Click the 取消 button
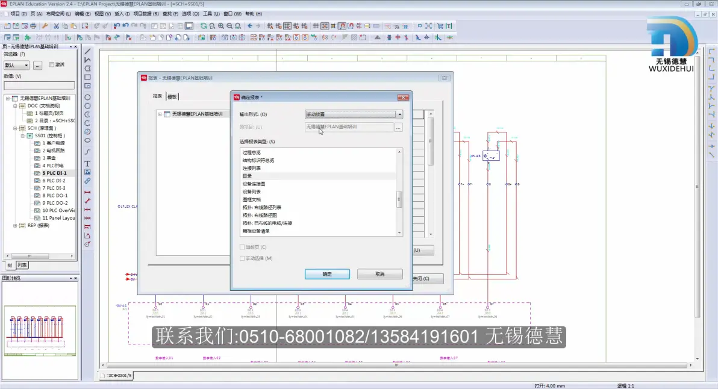718x389 pixels. 379,274
